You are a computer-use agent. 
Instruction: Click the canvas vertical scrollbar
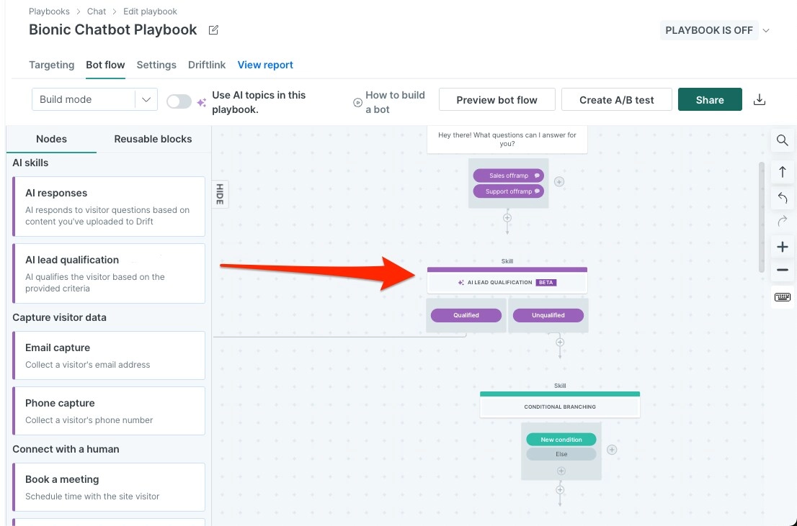coord(761,217)
